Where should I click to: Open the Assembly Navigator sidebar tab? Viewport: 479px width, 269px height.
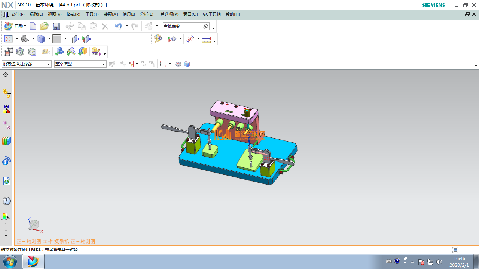(x=6, y=93)
